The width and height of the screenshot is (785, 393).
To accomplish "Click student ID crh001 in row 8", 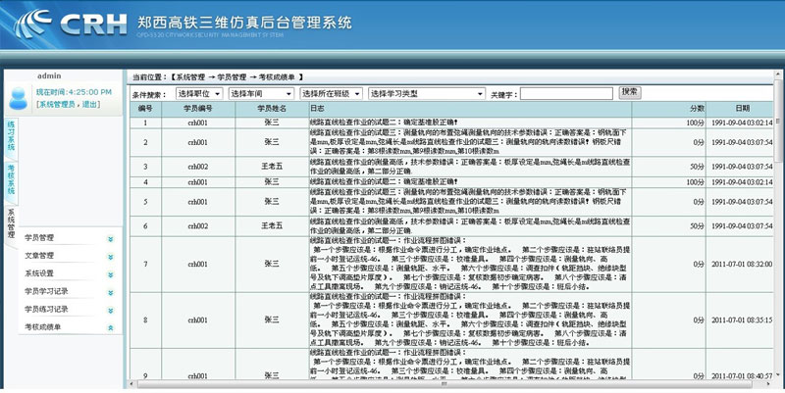I will [x=198, y=320].
